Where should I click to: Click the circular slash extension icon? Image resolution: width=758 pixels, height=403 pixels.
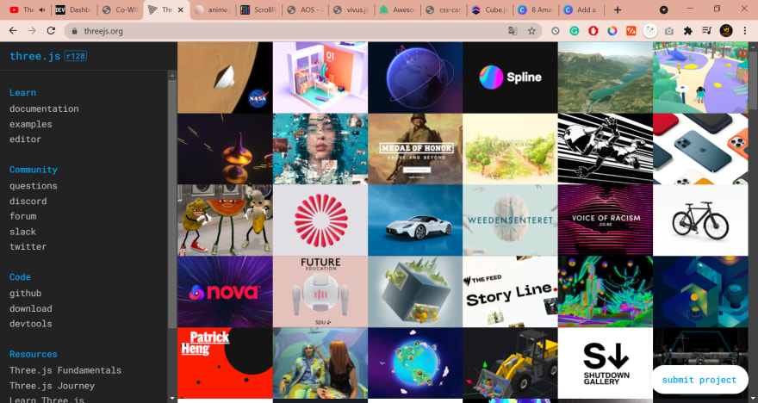(x=556, y=31)
